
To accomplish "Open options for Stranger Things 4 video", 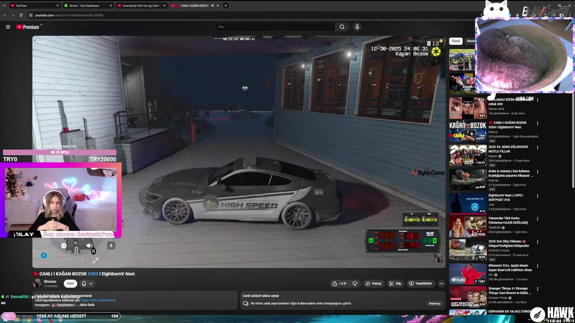I will coord(537,290).
